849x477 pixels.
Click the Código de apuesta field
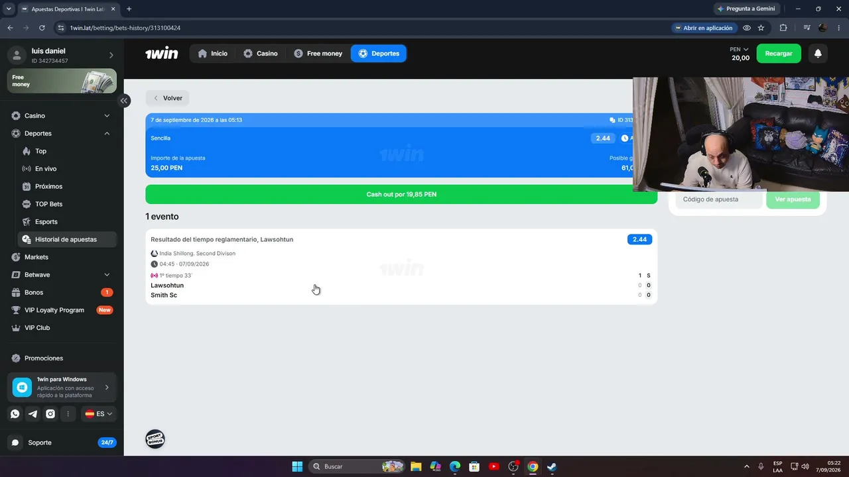coord(719,199)
